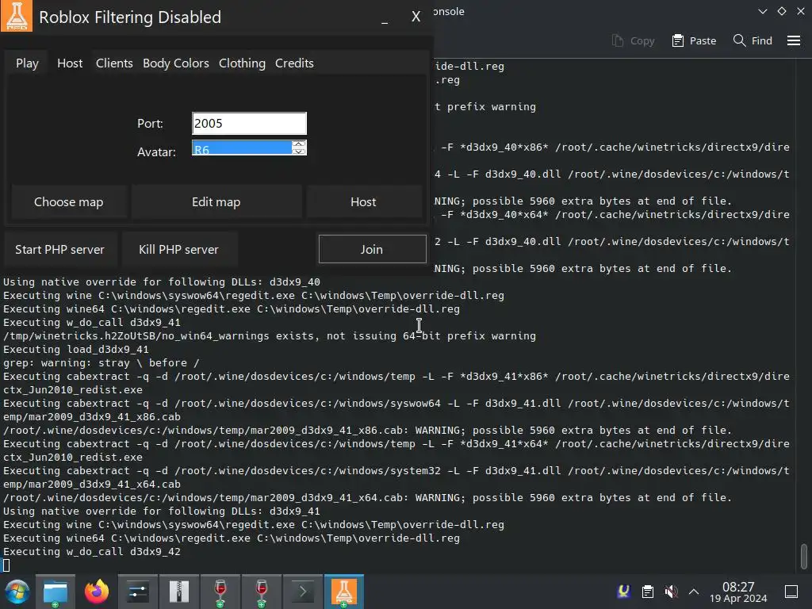Click Paste in the console toolbar
Screen dimensions: 812x609
(694, 40)
